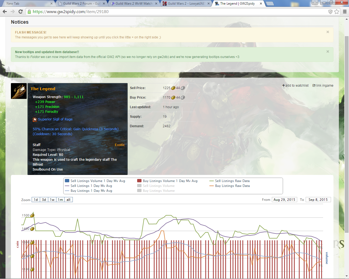This screenshot has width=349, height=279.
Task: Toggle Buy Listings 1 Day Mv Avg series
Action: pyautogui.click(x=88, y=191)
